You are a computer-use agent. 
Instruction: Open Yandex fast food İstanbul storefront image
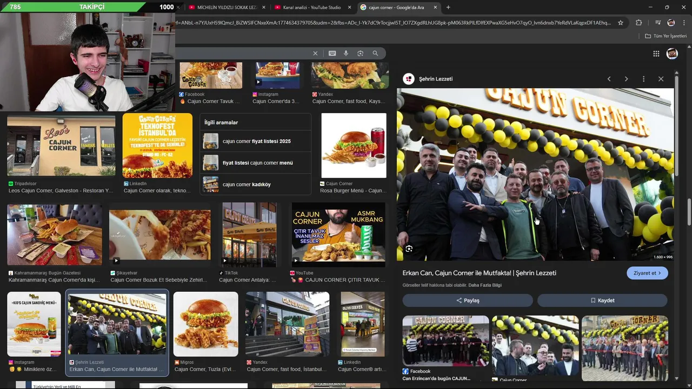click(287, 324)
